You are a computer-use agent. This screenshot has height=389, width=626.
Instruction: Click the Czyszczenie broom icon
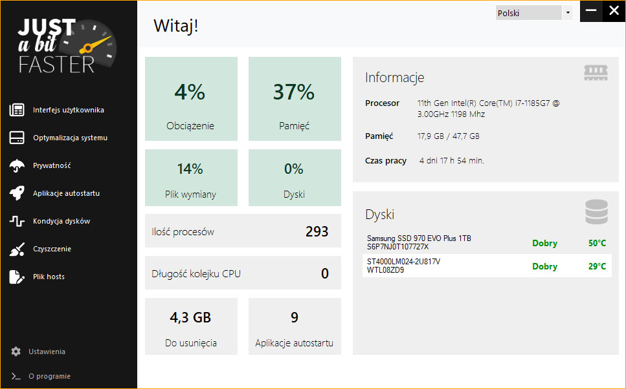point(17,249)
